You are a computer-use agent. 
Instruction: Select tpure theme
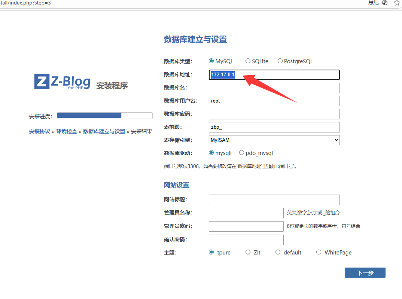211,252
